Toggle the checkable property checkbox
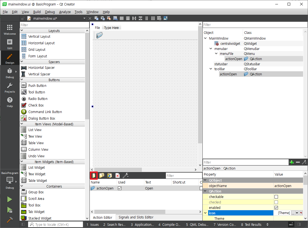The width and height of the screenshot is (308, 228). (x=276, y=197)
